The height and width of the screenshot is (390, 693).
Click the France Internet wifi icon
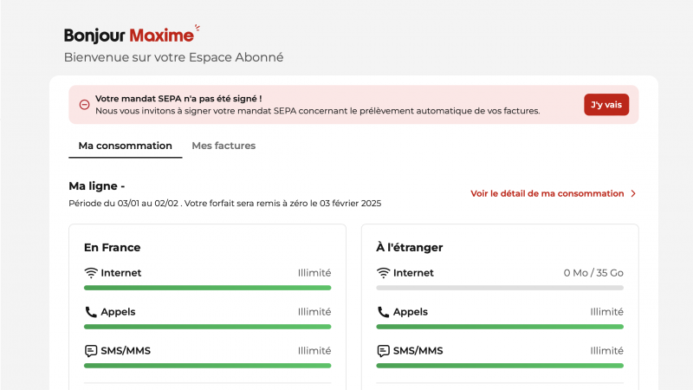[91, 273]
